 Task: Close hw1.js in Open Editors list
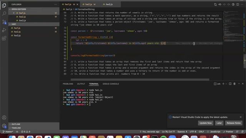point(13,13)
